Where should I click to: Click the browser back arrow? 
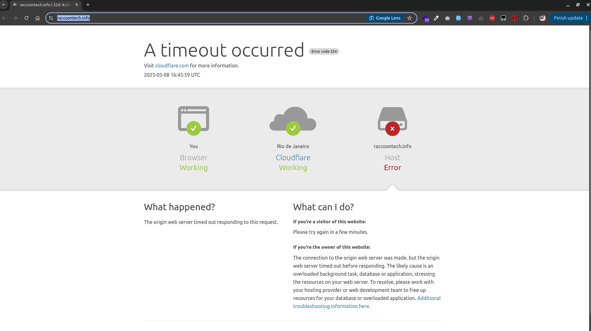pyautogui.click(x=4, y=18)
